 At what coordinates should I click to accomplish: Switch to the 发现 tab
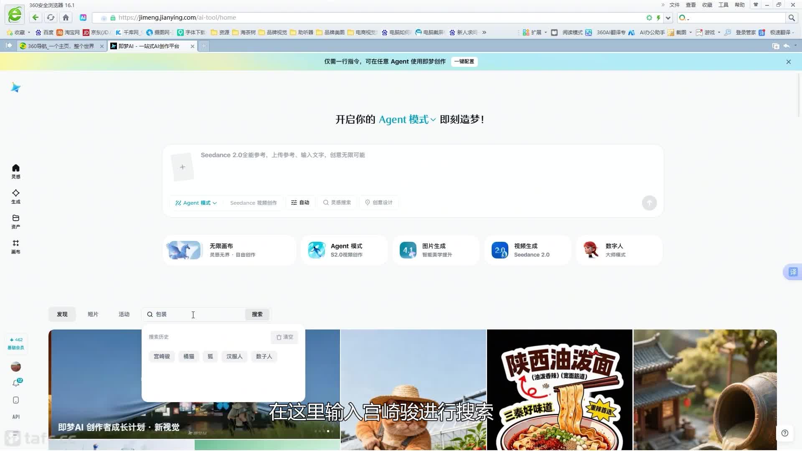click(x=62, y=314)
